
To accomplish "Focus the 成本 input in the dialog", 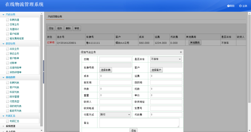I will coord(115,76).
